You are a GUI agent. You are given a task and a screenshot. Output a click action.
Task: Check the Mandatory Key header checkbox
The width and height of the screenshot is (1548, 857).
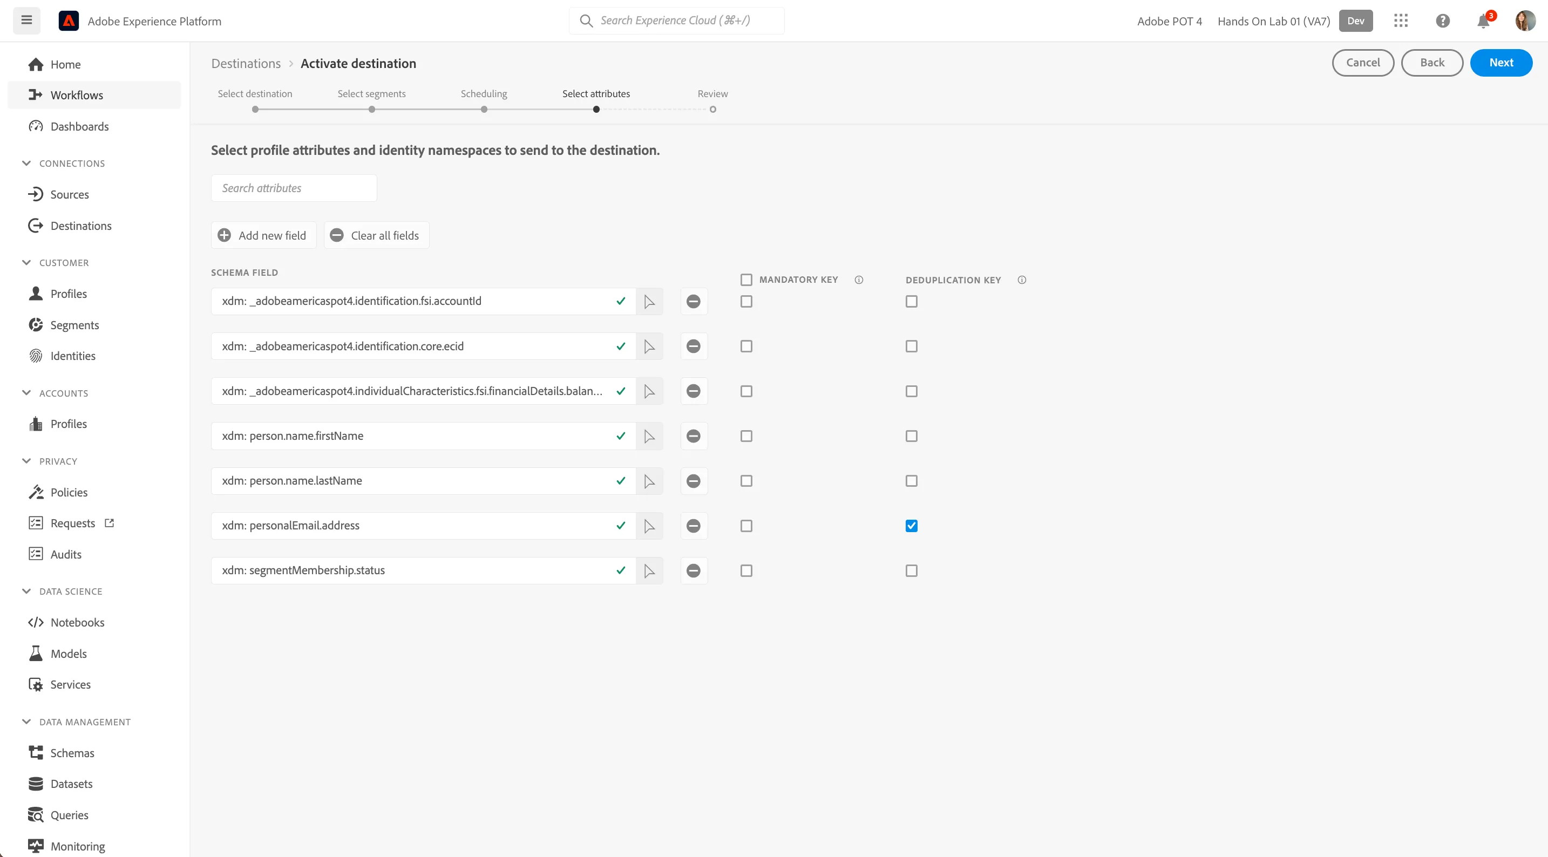tap(746, 280)
